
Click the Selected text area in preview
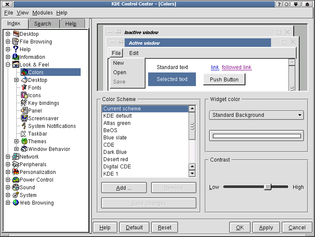click(x=172, y=79)
